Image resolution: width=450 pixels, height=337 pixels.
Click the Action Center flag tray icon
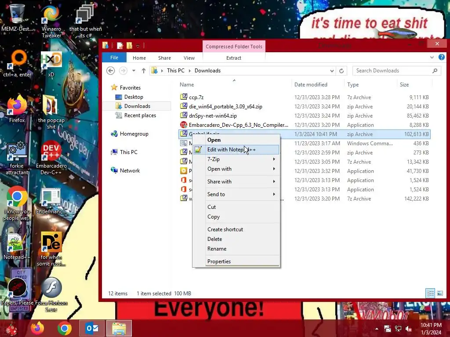tap(388, 329)
